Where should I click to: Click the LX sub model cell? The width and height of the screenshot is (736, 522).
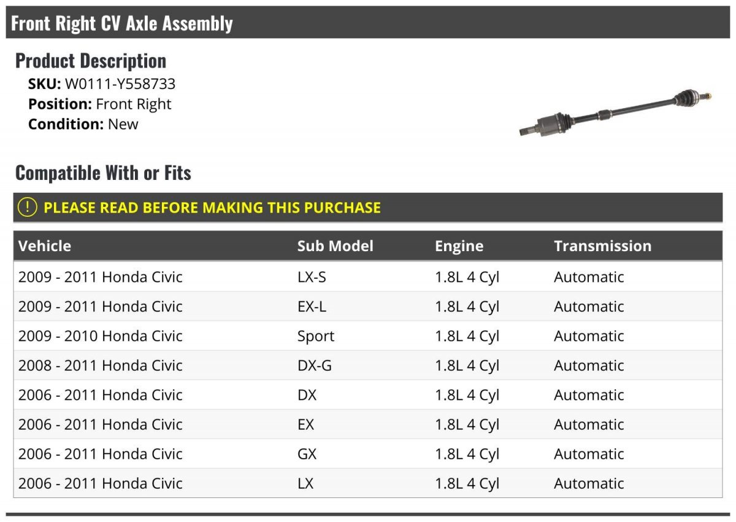coord(305,483)
